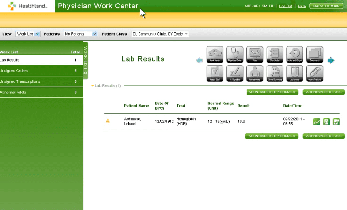Image resolution: width=347 pixels, height=210 pixels.
Task: Open the Work Center icon
Action: [x=215, y=54]
